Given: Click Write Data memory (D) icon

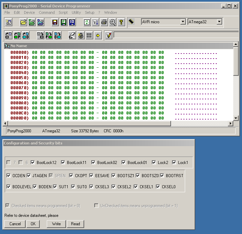Looking at the screenshot, I should (x=58, y=35).
